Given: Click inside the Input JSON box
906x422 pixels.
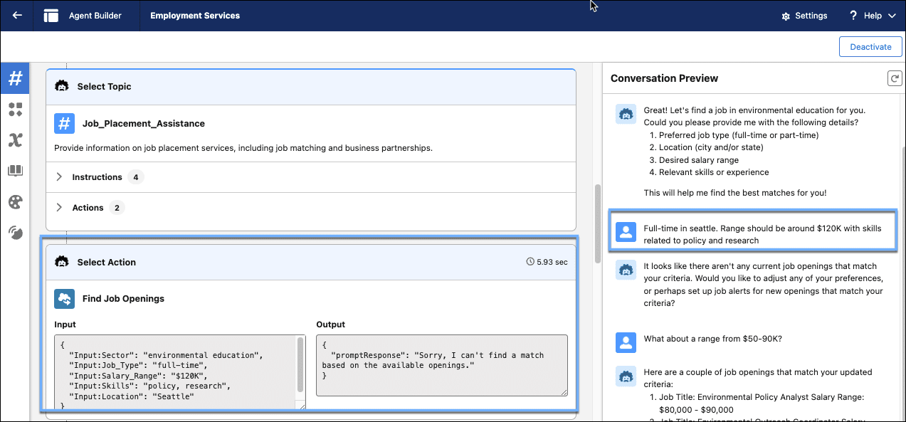Looking at the screenshot, I should [175, 373].
